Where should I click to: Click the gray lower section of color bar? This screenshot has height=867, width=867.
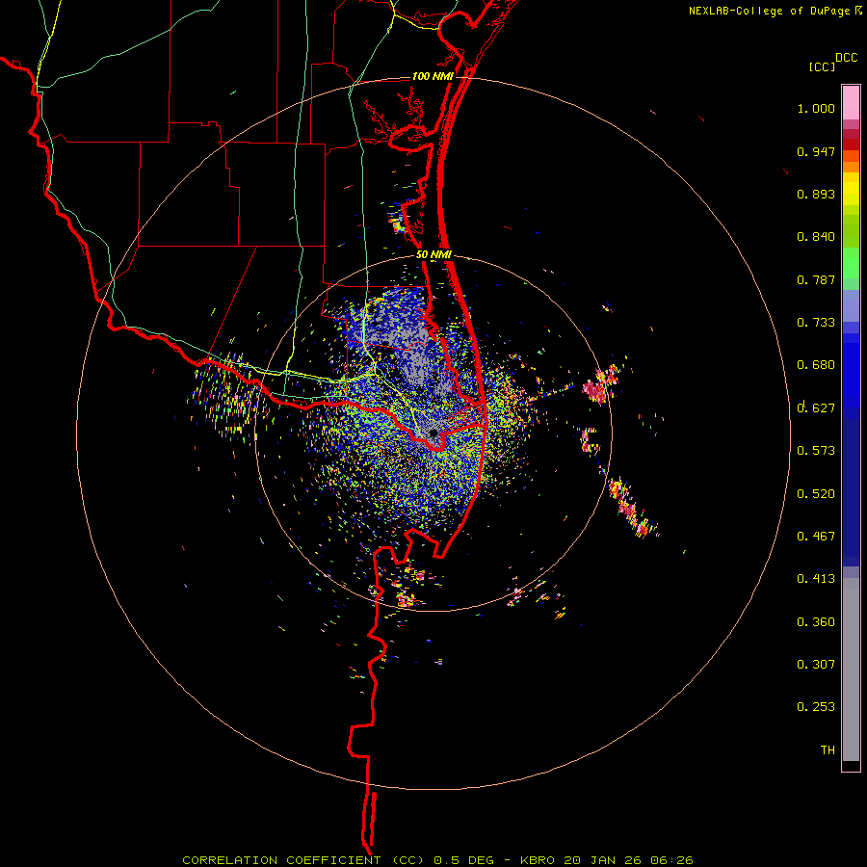click(851, 670)
